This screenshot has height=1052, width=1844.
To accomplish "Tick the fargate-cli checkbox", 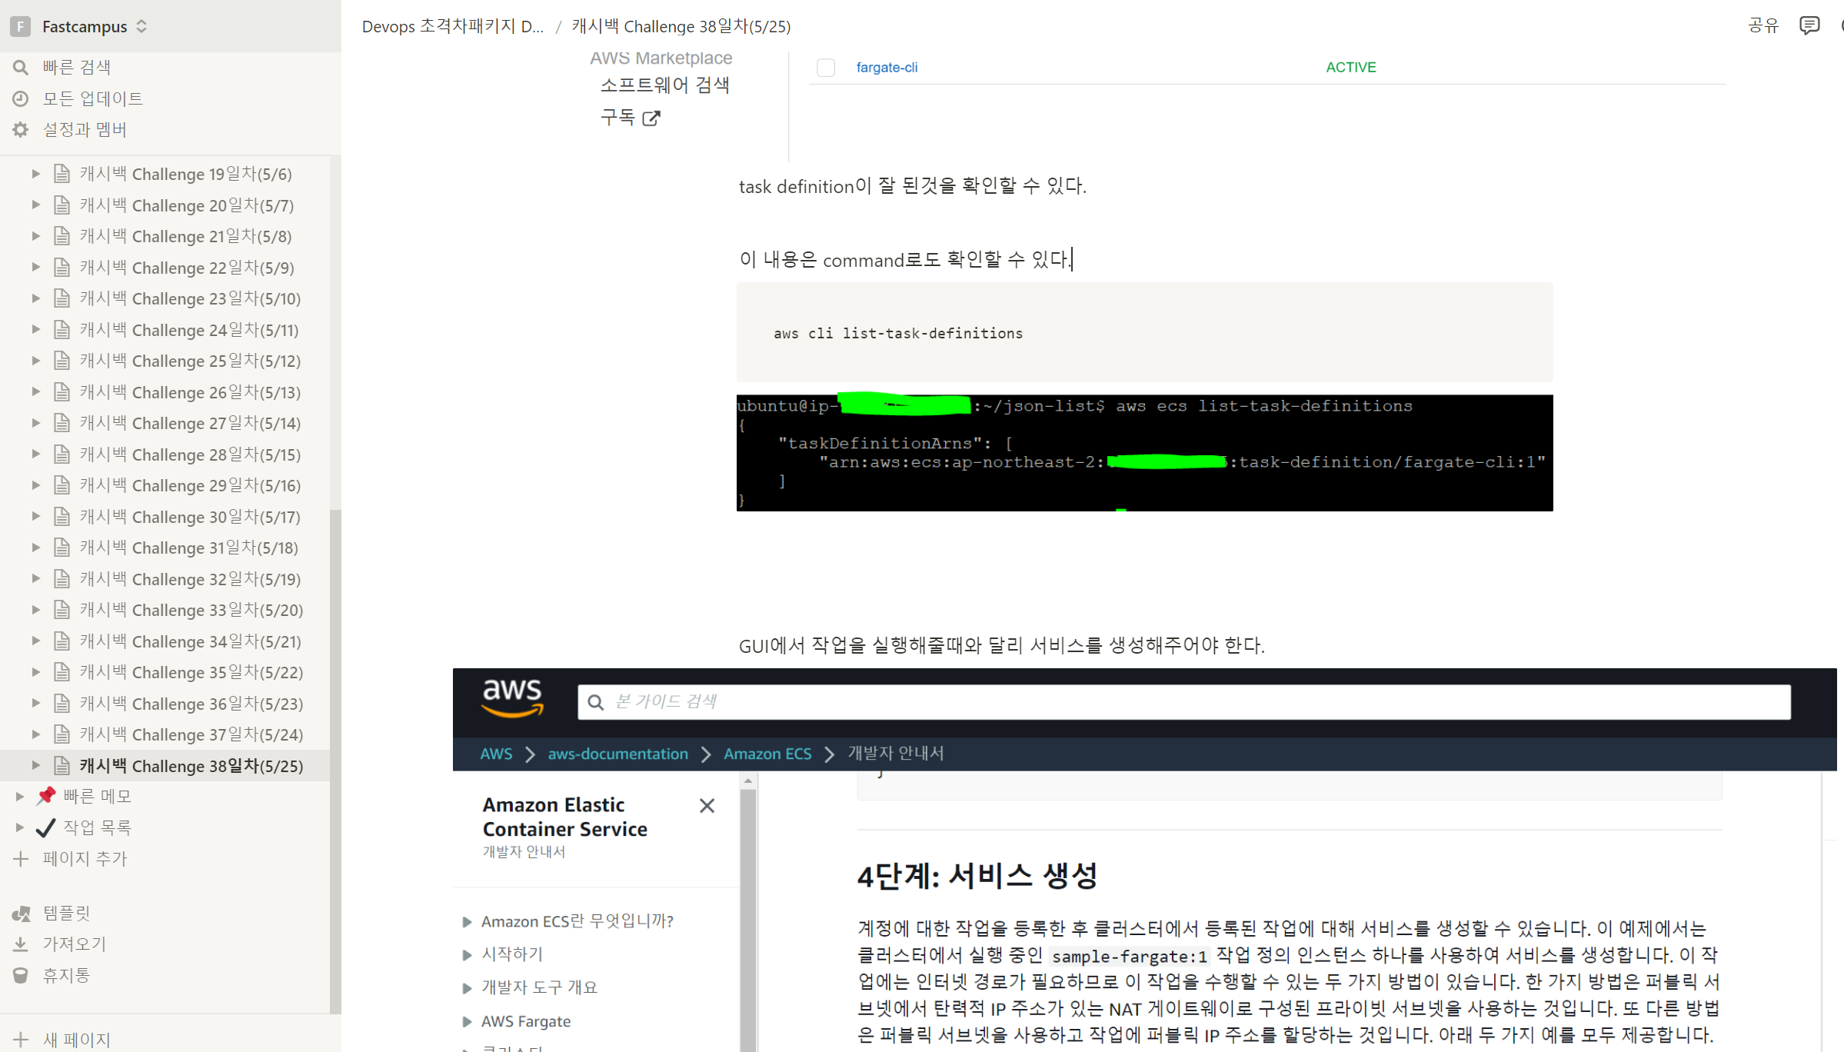I will 826,68.
